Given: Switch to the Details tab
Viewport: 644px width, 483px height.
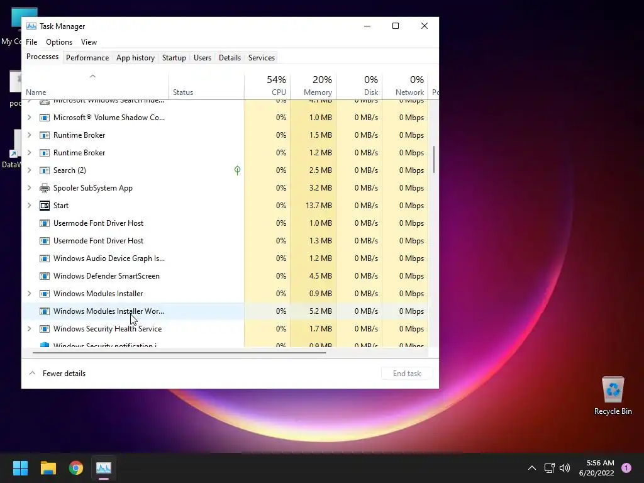Looking at the screenshot, I should [x=230, y=58].
